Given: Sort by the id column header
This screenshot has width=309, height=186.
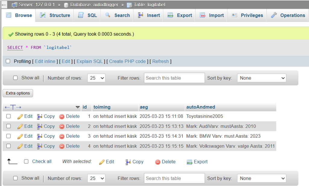Looking at the screenshot, I should pos(84,107).
